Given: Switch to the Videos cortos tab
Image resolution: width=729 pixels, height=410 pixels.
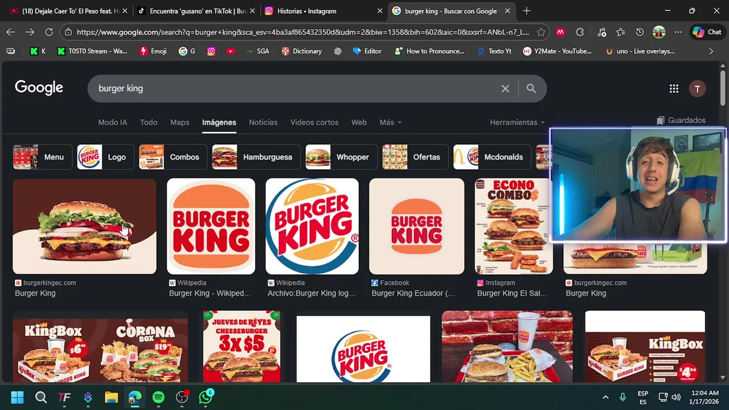Looking at the screenshot, I should click(x=314, y=122).
